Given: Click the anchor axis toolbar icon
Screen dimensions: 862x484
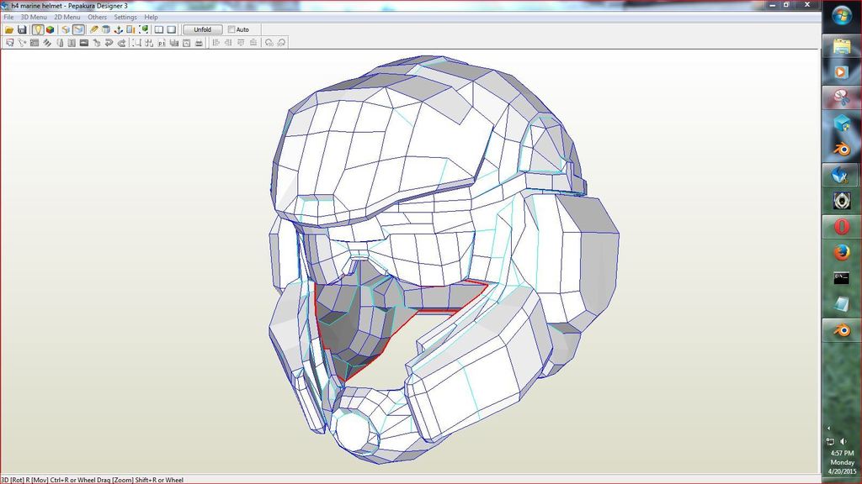Looking at the screenshot, I should point(118,29).
